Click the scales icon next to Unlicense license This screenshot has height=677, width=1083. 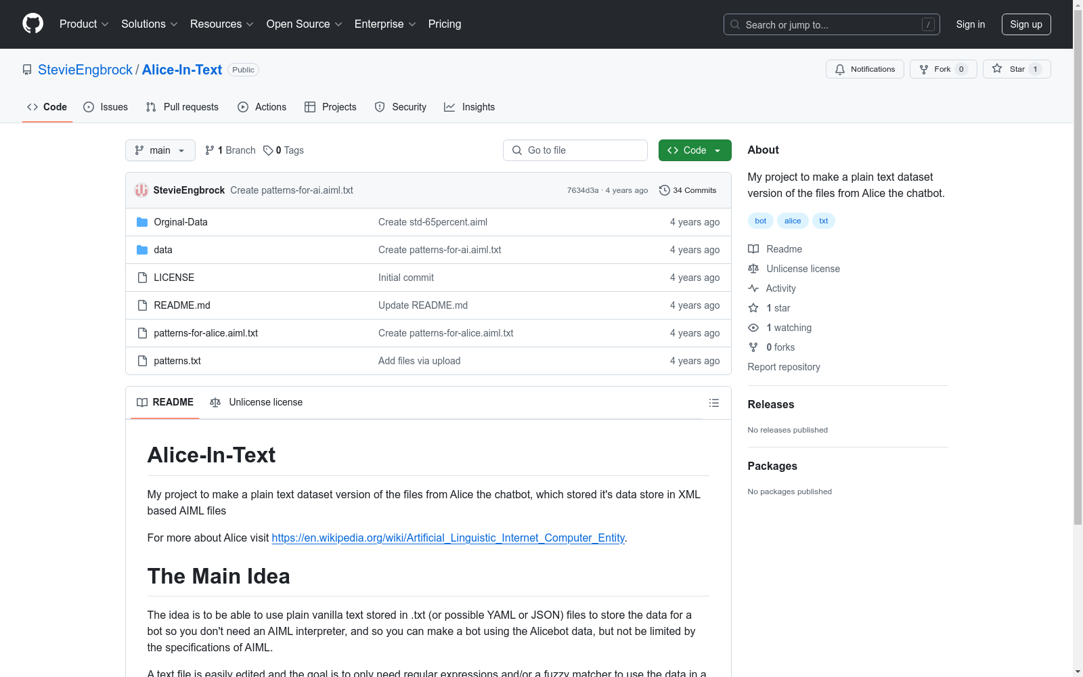click(753, 269)
